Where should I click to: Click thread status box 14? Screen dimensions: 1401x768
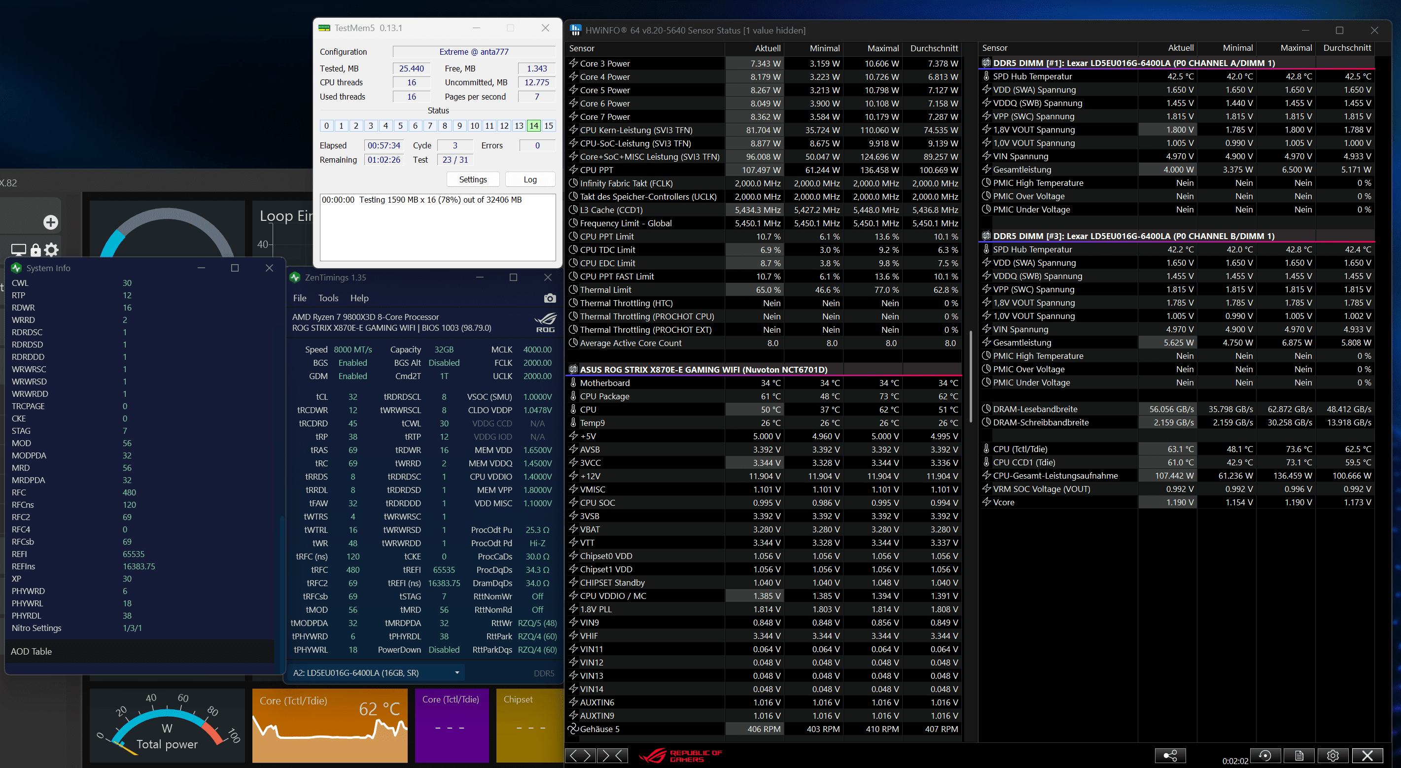(x=533, y=126)
